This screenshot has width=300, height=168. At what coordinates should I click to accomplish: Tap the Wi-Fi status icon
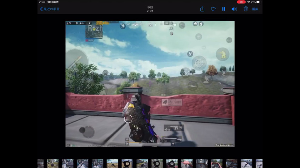pos(248,2)
